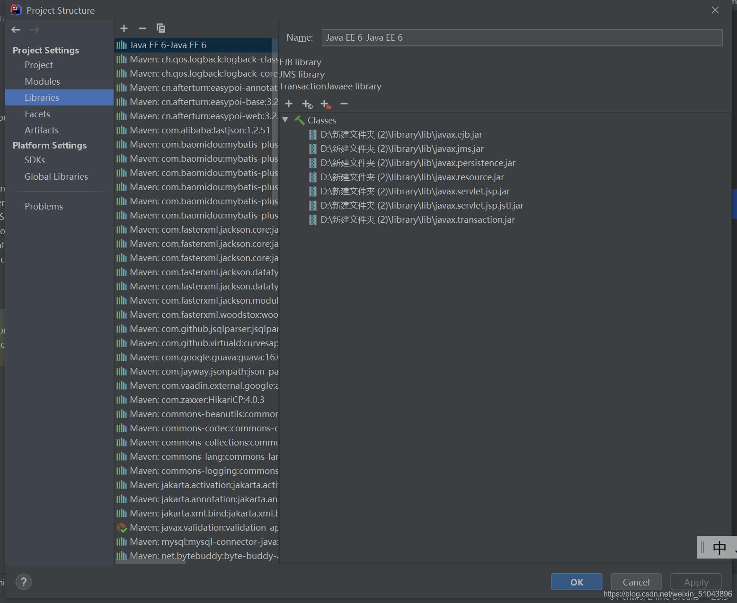Screen dimensions: 737x603
Task: Click the remove library minus icon
Action: [142, 28]
